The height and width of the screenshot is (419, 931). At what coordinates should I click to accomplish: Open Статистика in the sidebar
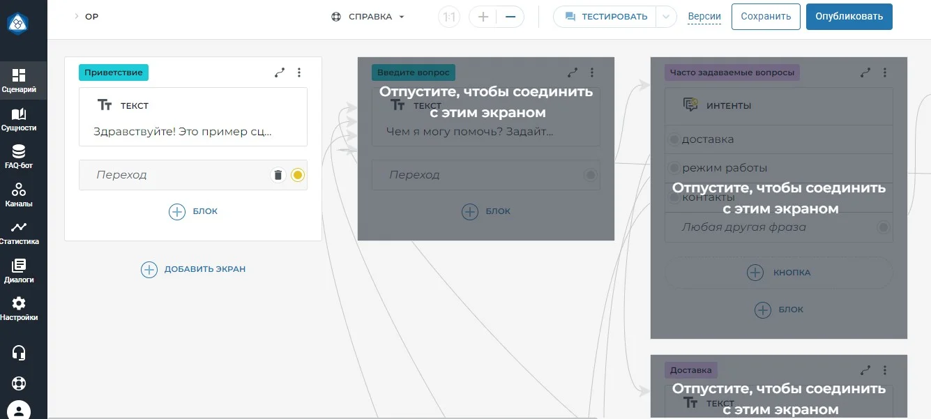coord(19,233)
